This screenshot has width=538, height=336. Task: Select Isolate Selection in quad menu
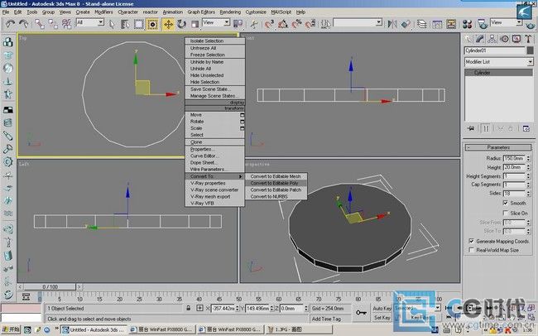point(215,41)
